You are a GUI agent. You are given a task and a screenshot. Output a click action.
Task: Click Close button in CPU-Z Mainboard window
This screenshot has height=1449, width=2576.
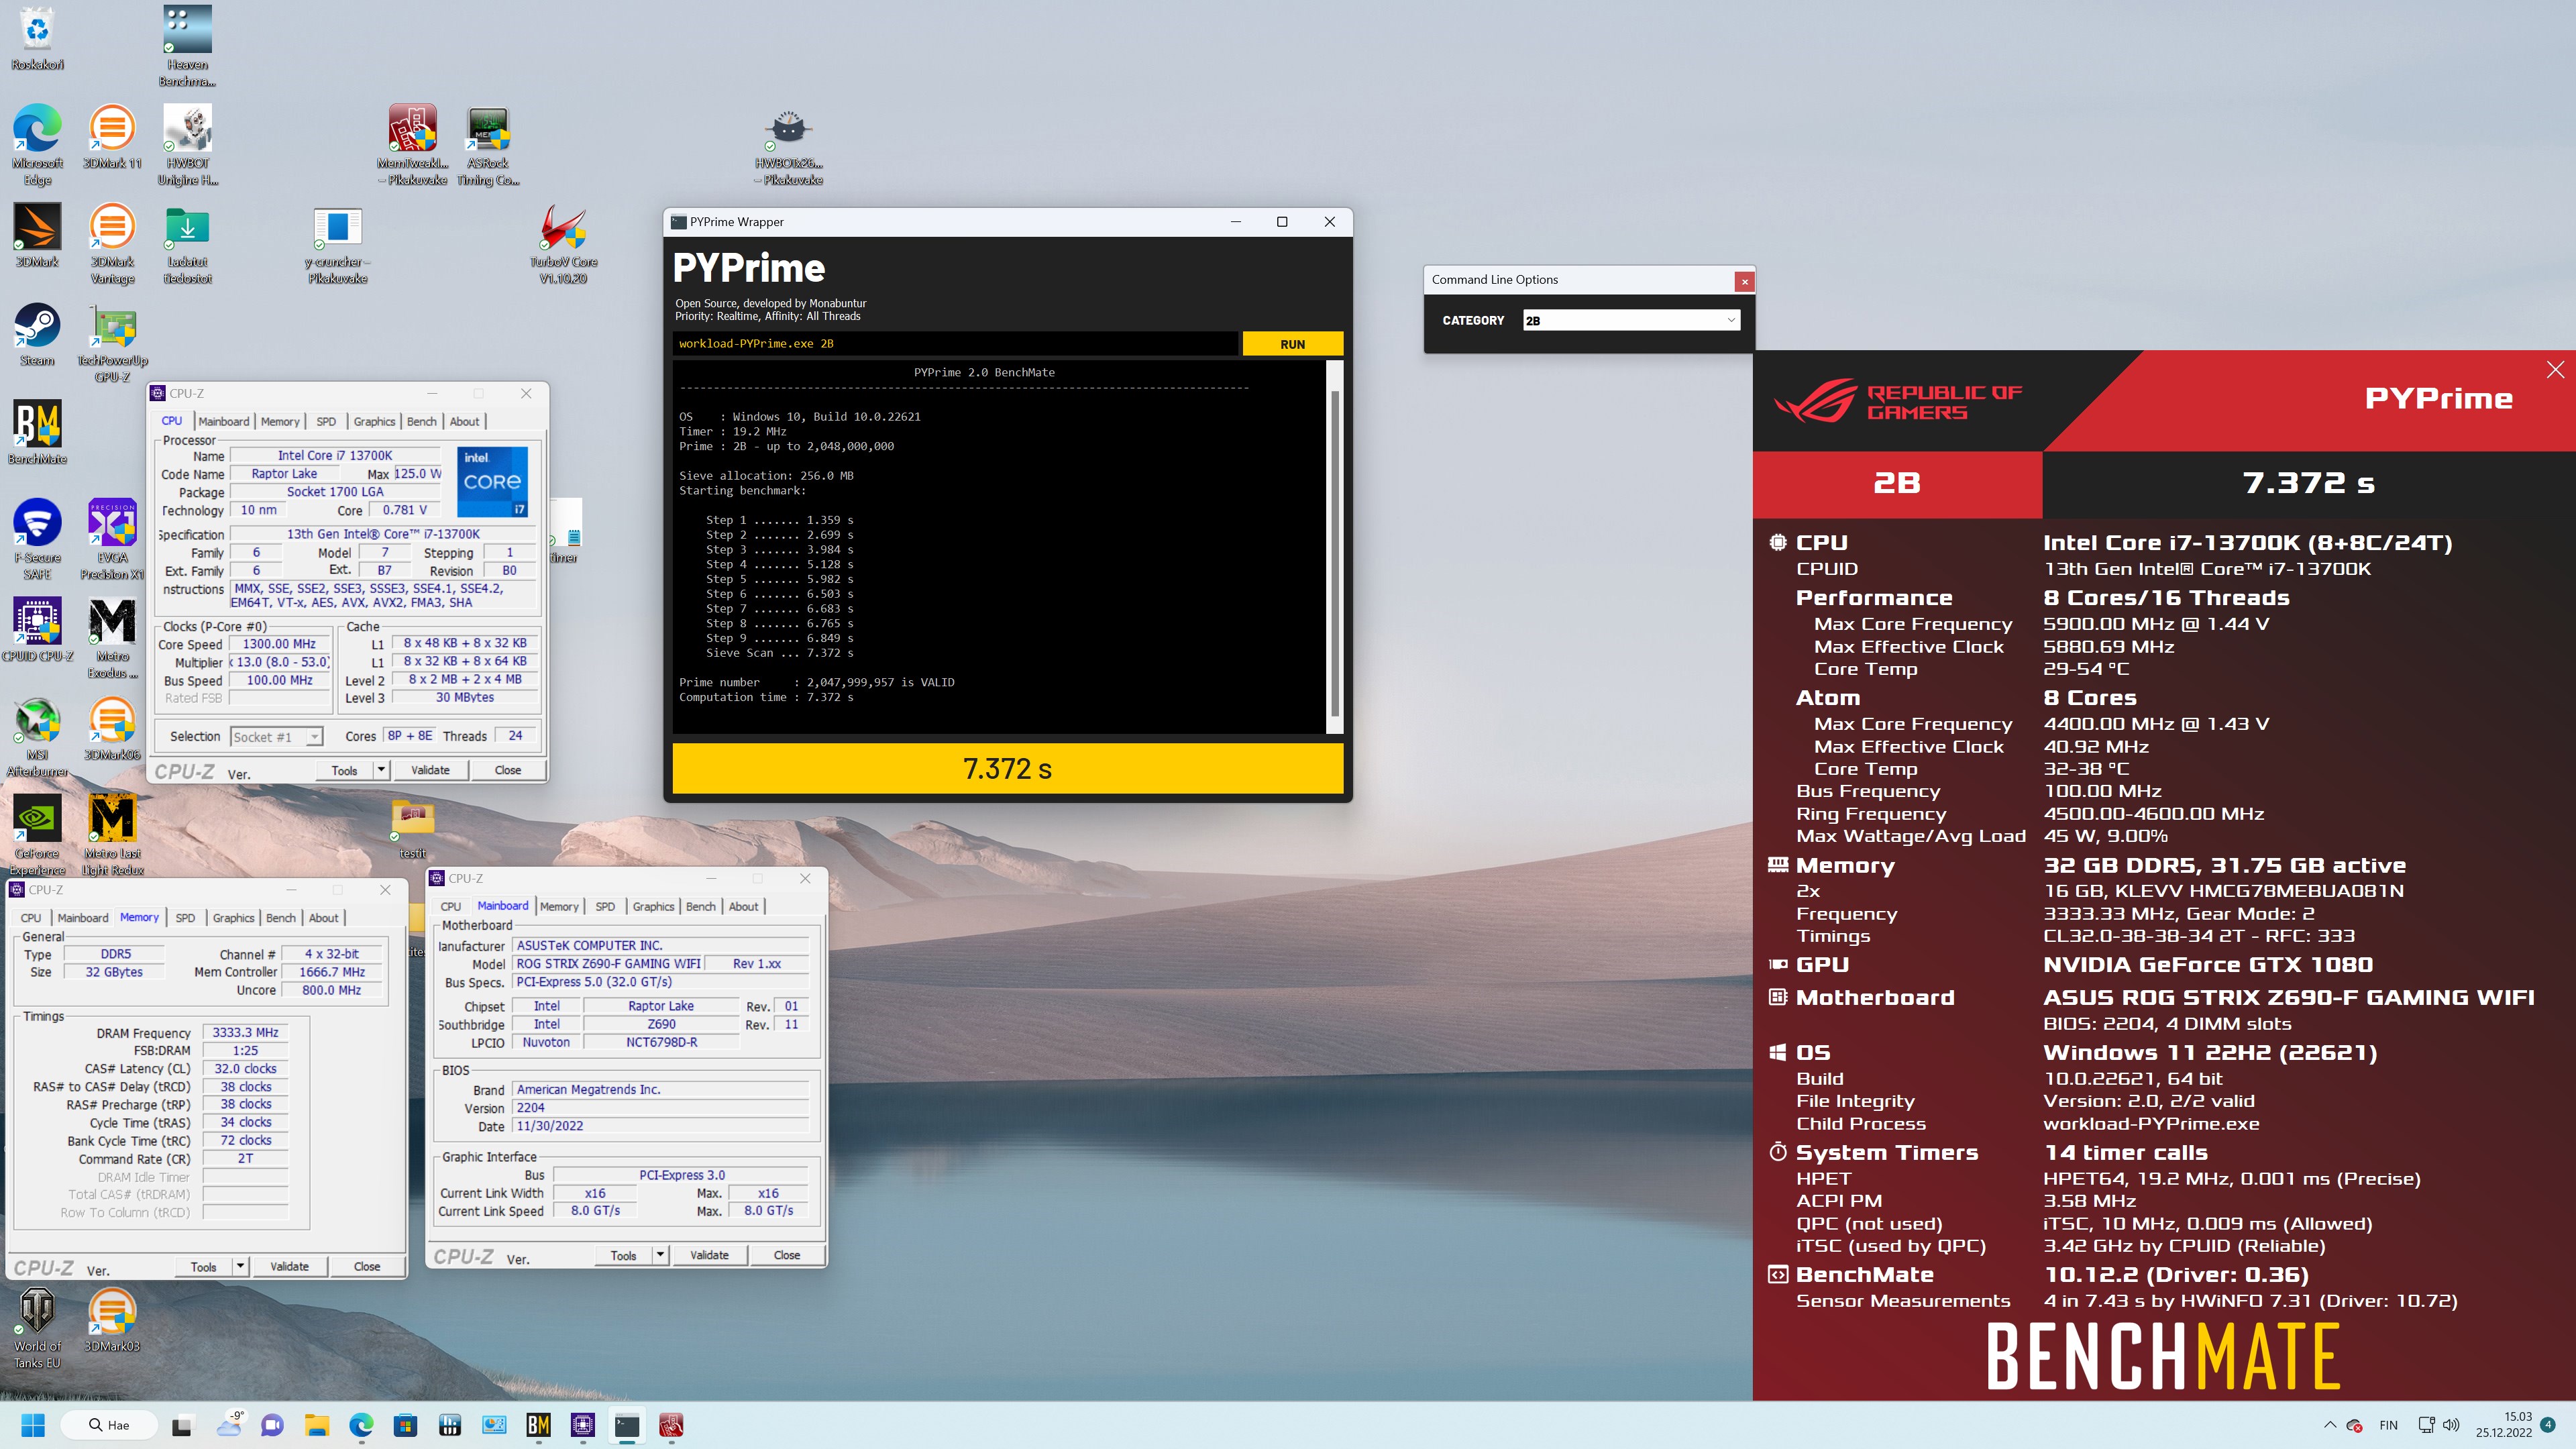(x=786, y=1255)
